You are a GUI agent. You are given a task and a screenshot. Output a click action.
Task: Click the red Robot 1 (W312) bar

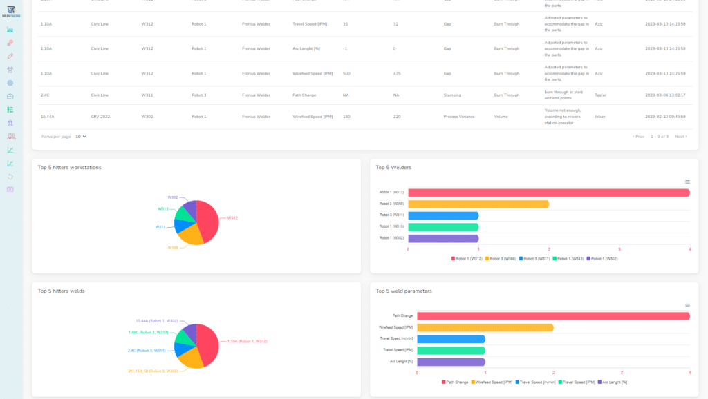coord(549,193)
